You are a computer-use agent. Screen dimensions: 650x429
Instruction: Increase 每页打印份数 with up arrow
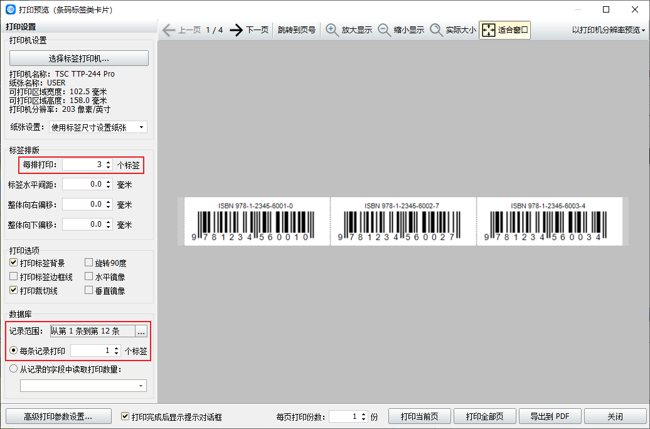click(363, 414)
